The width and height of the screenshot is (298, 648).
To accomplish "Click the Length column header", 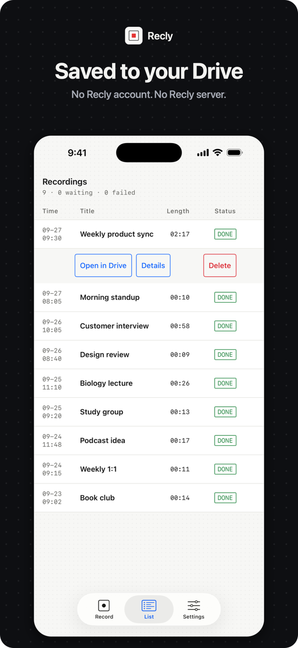I will 178,211.
